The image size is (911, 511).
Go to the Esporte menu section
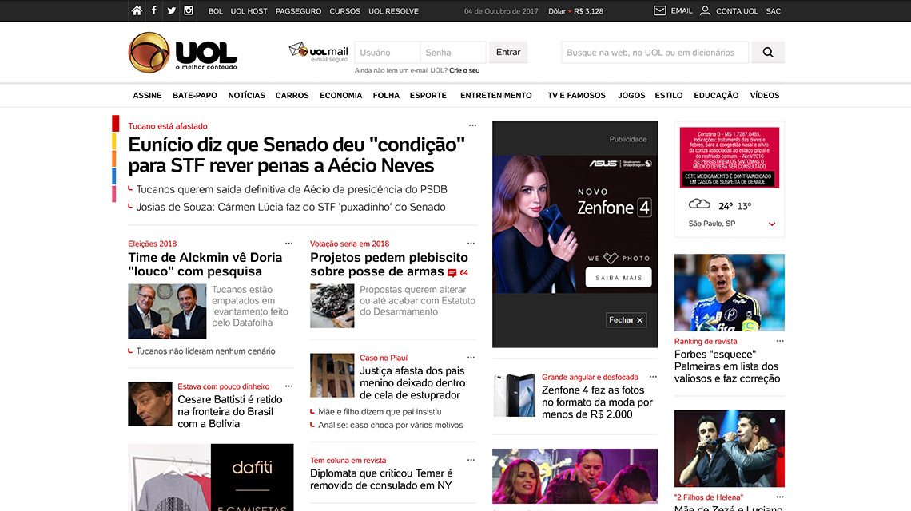click(428, 95)
